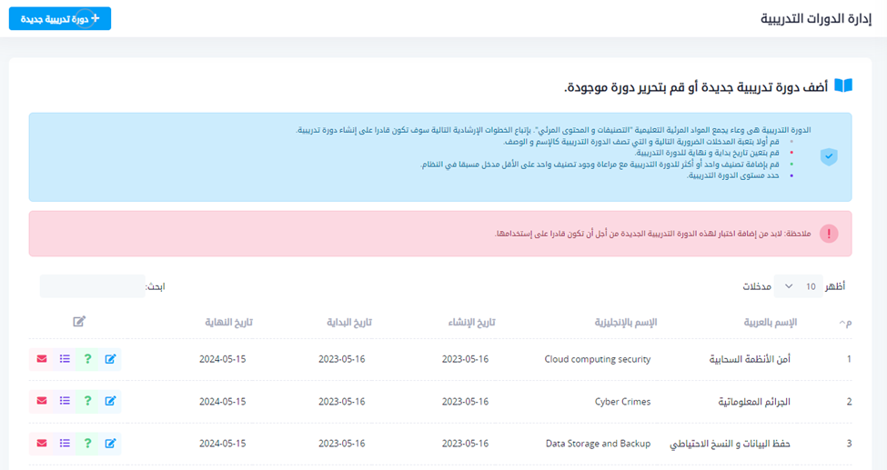Click red envelope icon for Cloud computing security
The width and height of the screenshot is (887, 470).
tap(42, 359)
